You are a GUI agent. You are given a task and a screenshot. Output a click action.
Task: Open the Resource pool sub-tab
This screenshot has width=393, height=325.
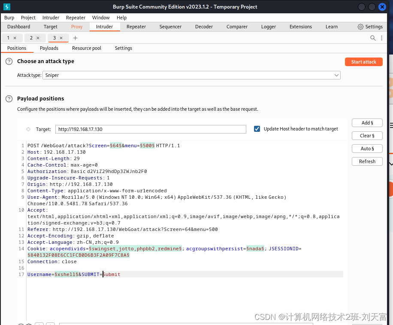pos(87,48)
